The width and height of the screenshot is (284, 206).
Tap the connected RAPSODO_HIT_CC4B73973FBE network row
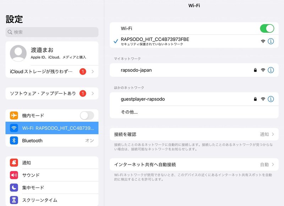pyautogui.click(x=194, y=41)
